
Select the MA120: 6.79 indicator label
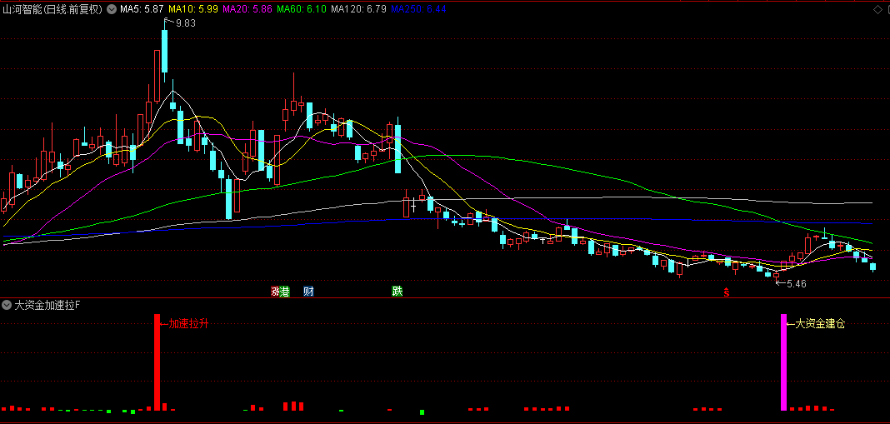[358, 9]
